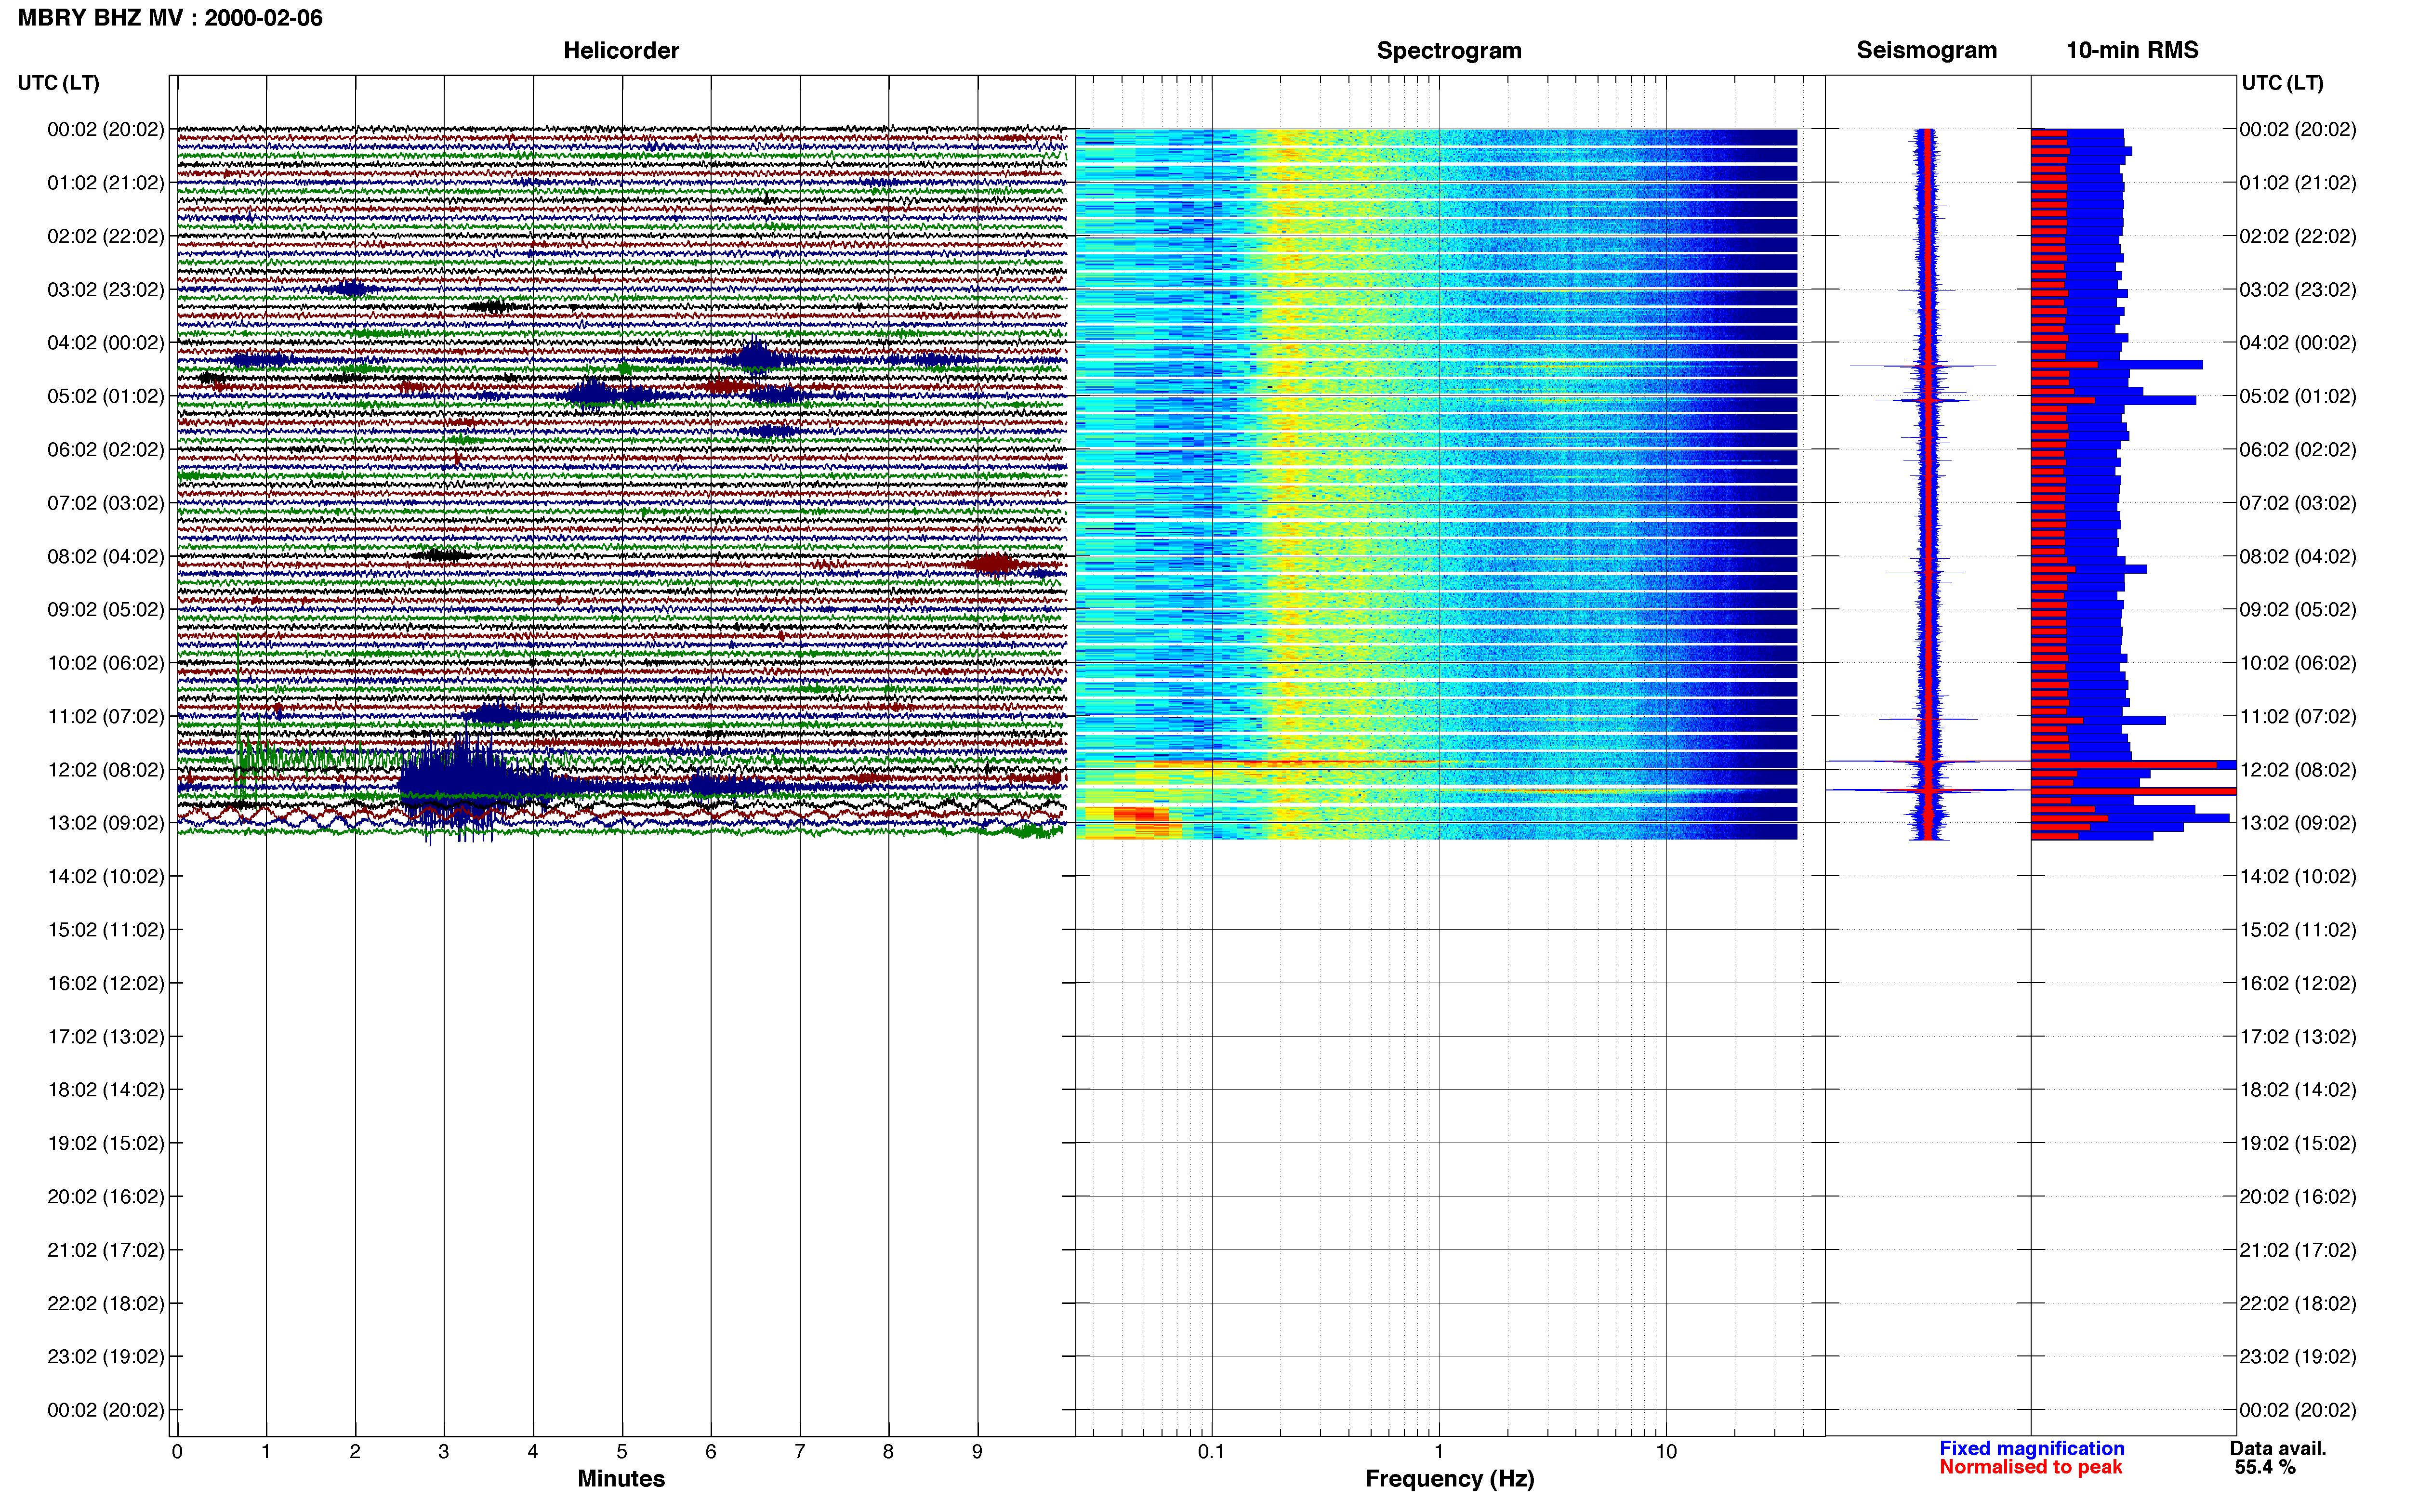The width and height of the screenshot is (2418, 1512).
Task: Click the '5' tick on Minutes axis
Action: point(622,1452)
